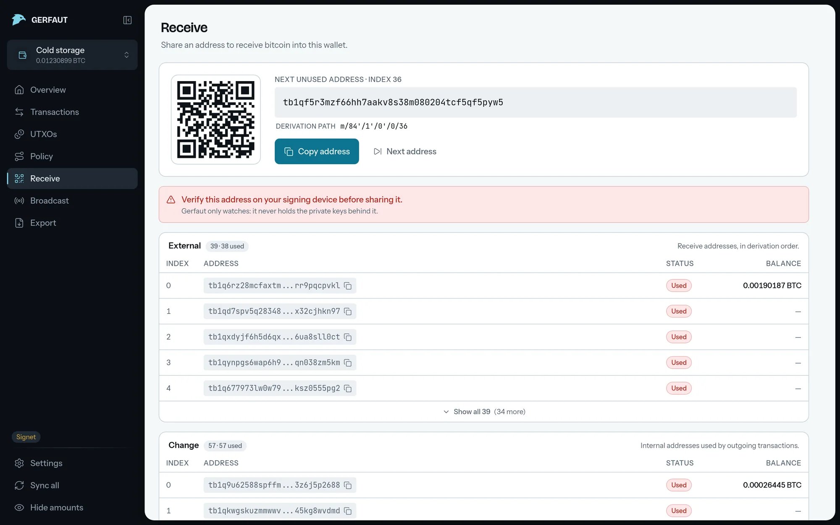The height and width of the screenshot is (525, 840).
Task: Click Next address button
Action: click(405, 151)
